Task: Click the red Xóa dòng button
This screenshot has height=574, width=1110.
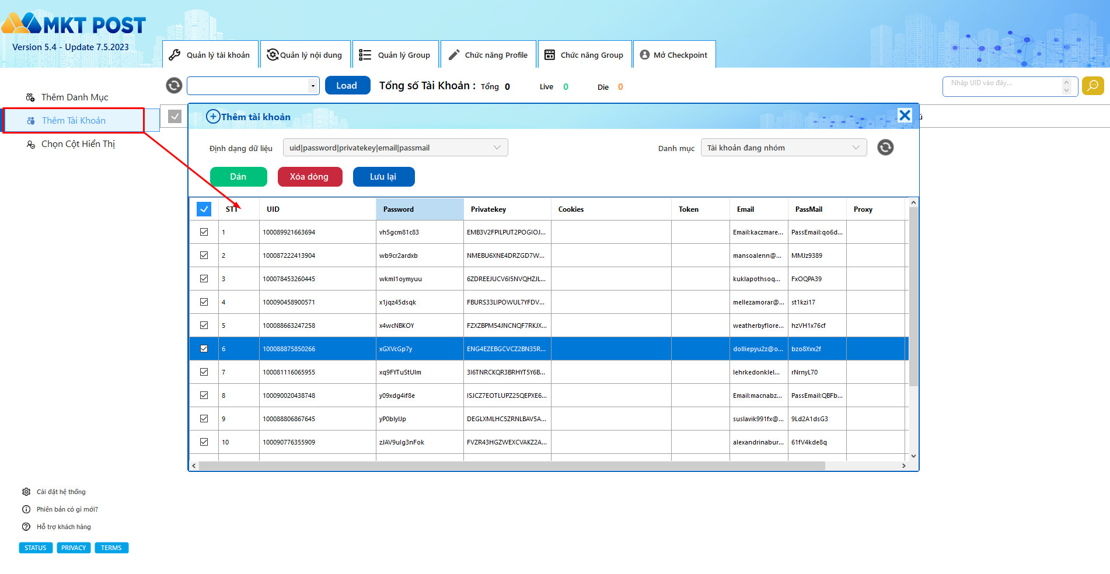Action: 309,177
